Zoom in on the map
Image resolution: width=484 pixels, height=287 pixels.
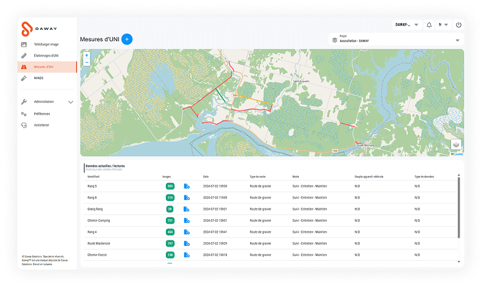(87, 55)
